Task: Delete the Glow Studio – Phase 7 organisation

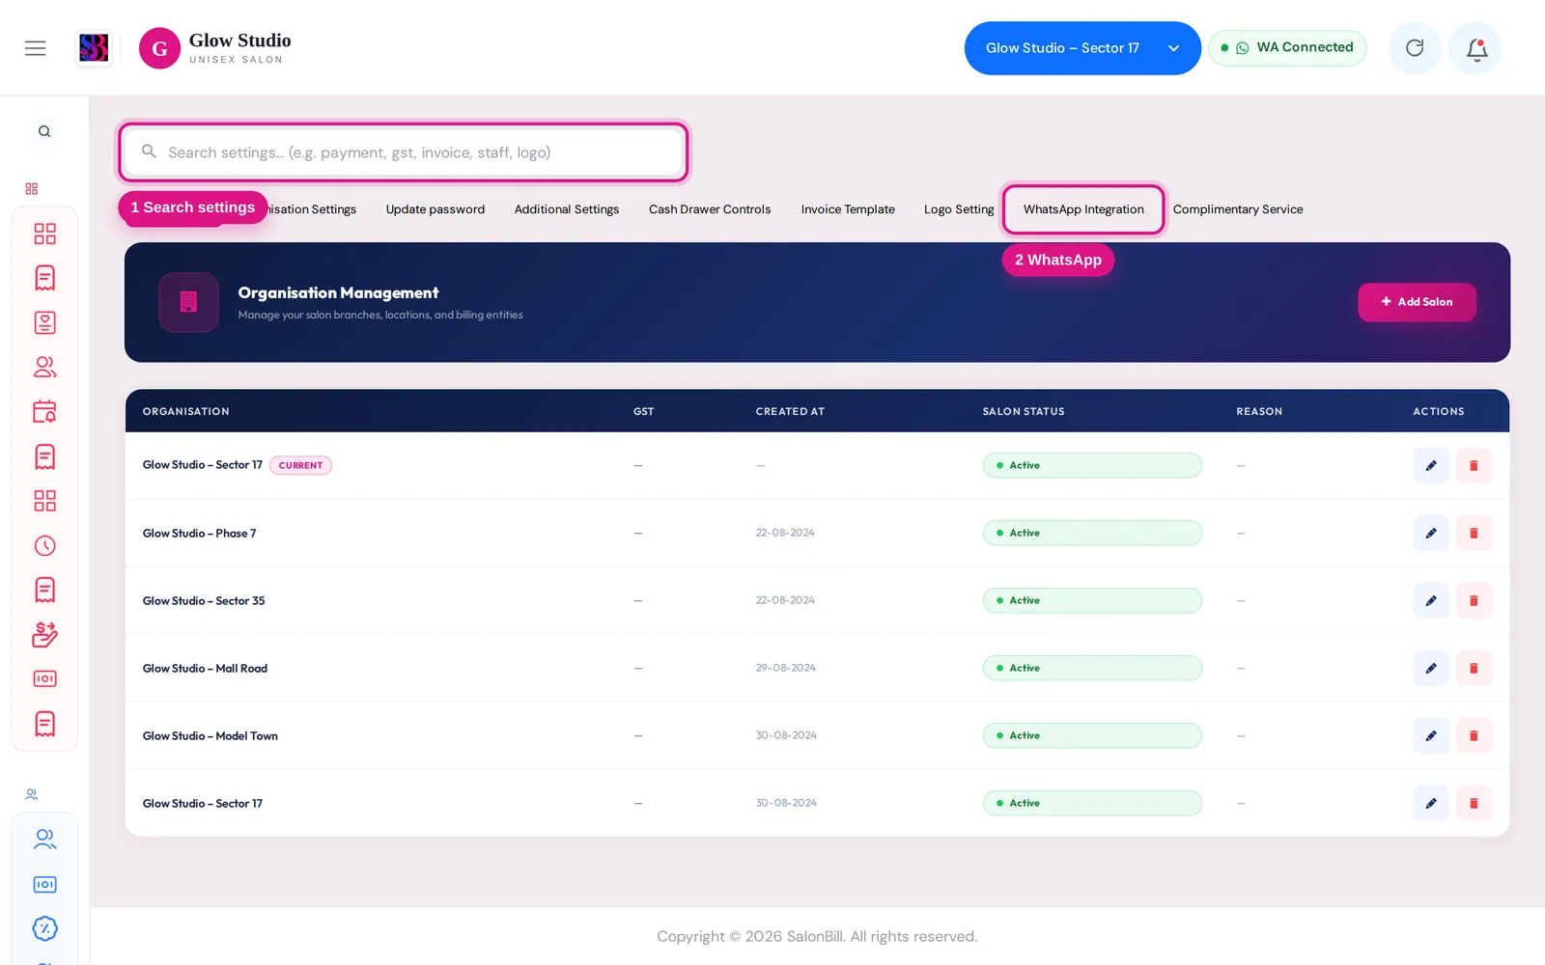Action: [1474, 533]
